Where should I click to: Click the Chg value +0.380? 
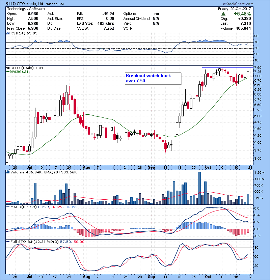point(244,19)
